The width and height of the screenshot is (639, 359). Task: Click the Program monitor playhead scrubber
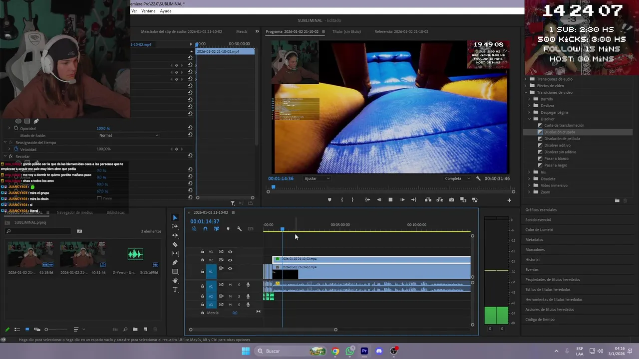[x=273, y=187]
